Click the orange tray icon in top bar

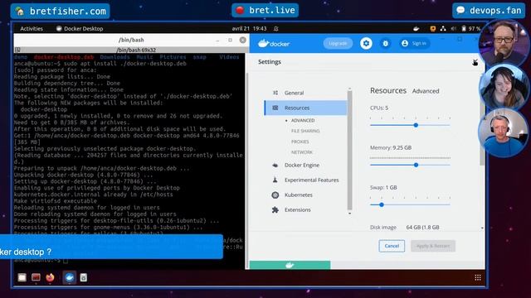click(x=433, y=29)
